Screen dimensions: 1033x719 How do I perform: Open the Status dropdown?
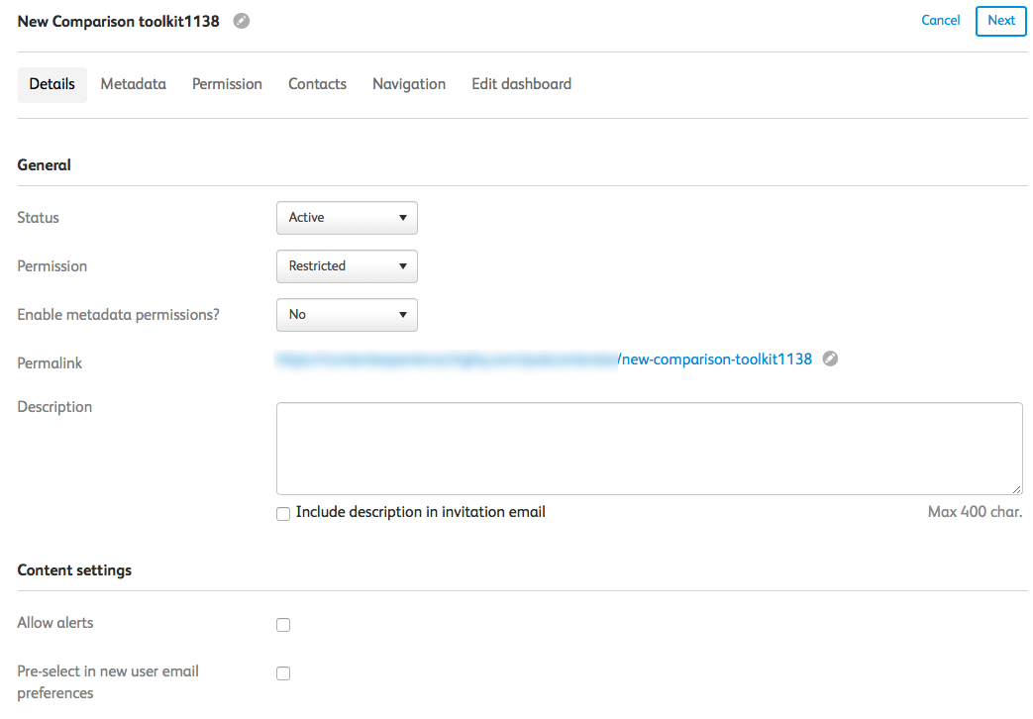pos(347,218)
